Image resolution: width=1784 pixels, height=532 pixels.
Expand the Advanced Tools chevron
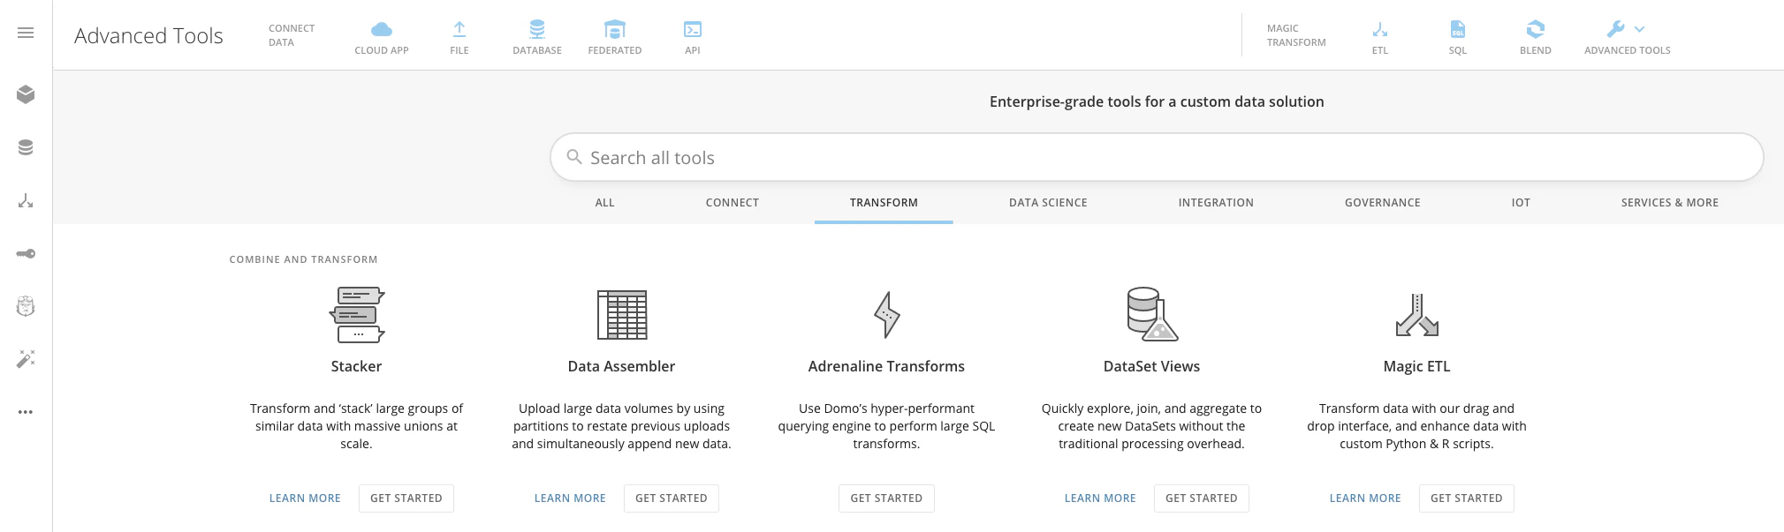pos(1640,29)
